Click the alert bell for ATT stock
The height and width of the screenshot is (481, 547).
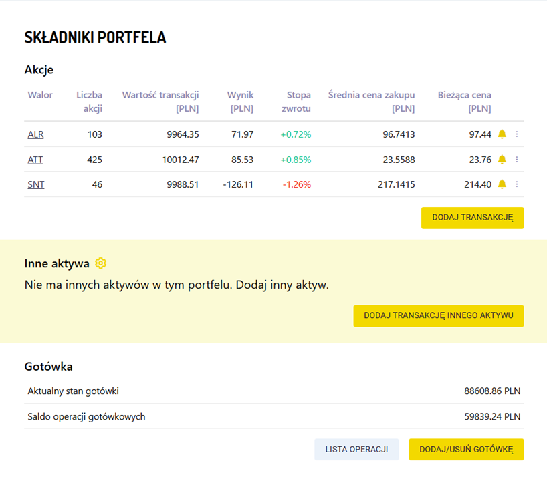point(502,160)
